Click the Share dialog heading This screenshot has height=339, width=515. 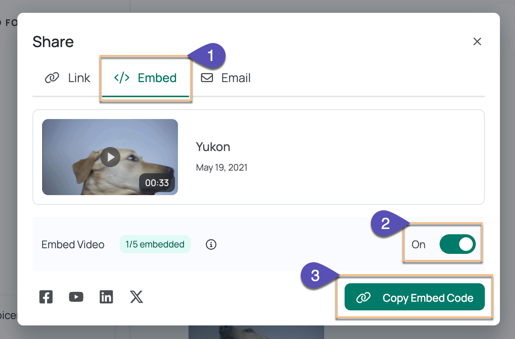point(53,42)
